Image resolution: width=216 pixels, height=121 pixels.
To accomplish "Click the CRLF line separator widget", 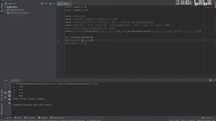I will (x=177, y=120).
